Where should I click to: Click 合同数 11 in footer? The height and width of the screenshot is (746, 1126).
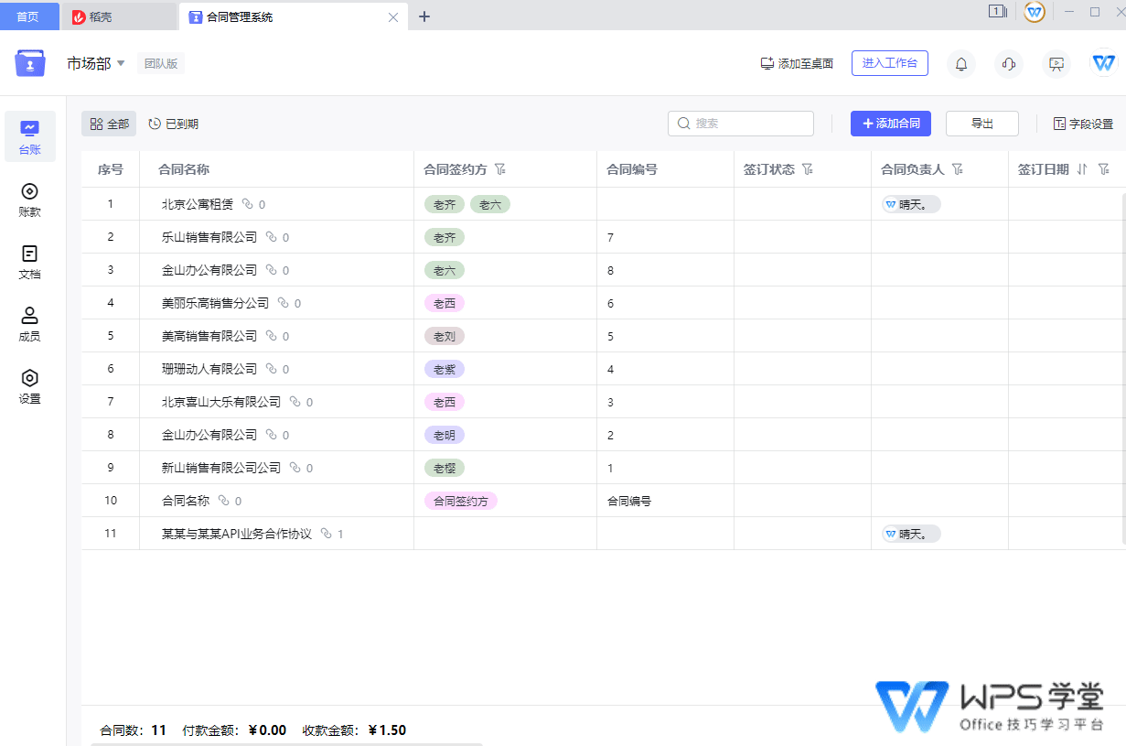point(134,730)
